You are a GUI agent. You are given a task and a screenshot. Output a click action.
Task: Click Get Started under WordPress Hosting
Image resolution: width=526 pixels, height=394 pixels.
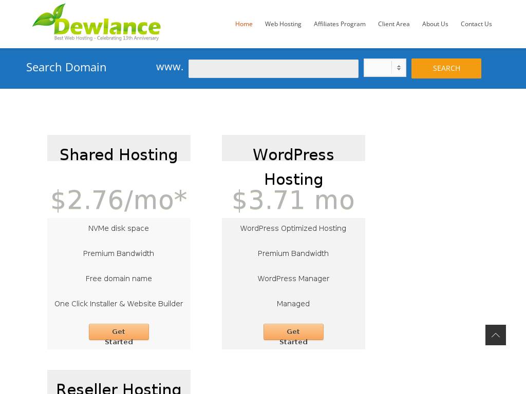point(293,332)
